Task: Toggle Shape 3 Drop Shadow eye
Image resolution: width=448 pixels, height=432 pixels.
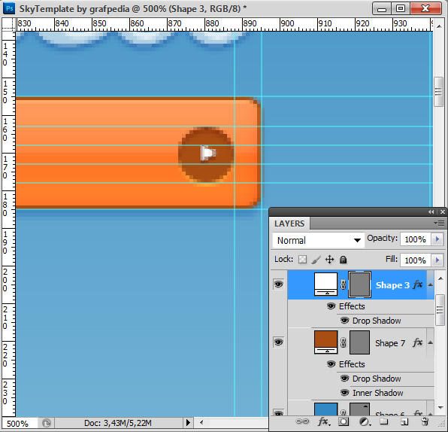Action: 344,321
